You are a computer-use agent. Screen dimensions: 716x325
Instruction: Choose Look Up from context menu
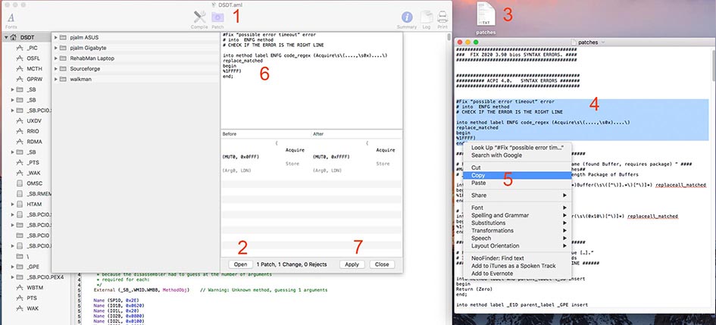tap(517, 148)
